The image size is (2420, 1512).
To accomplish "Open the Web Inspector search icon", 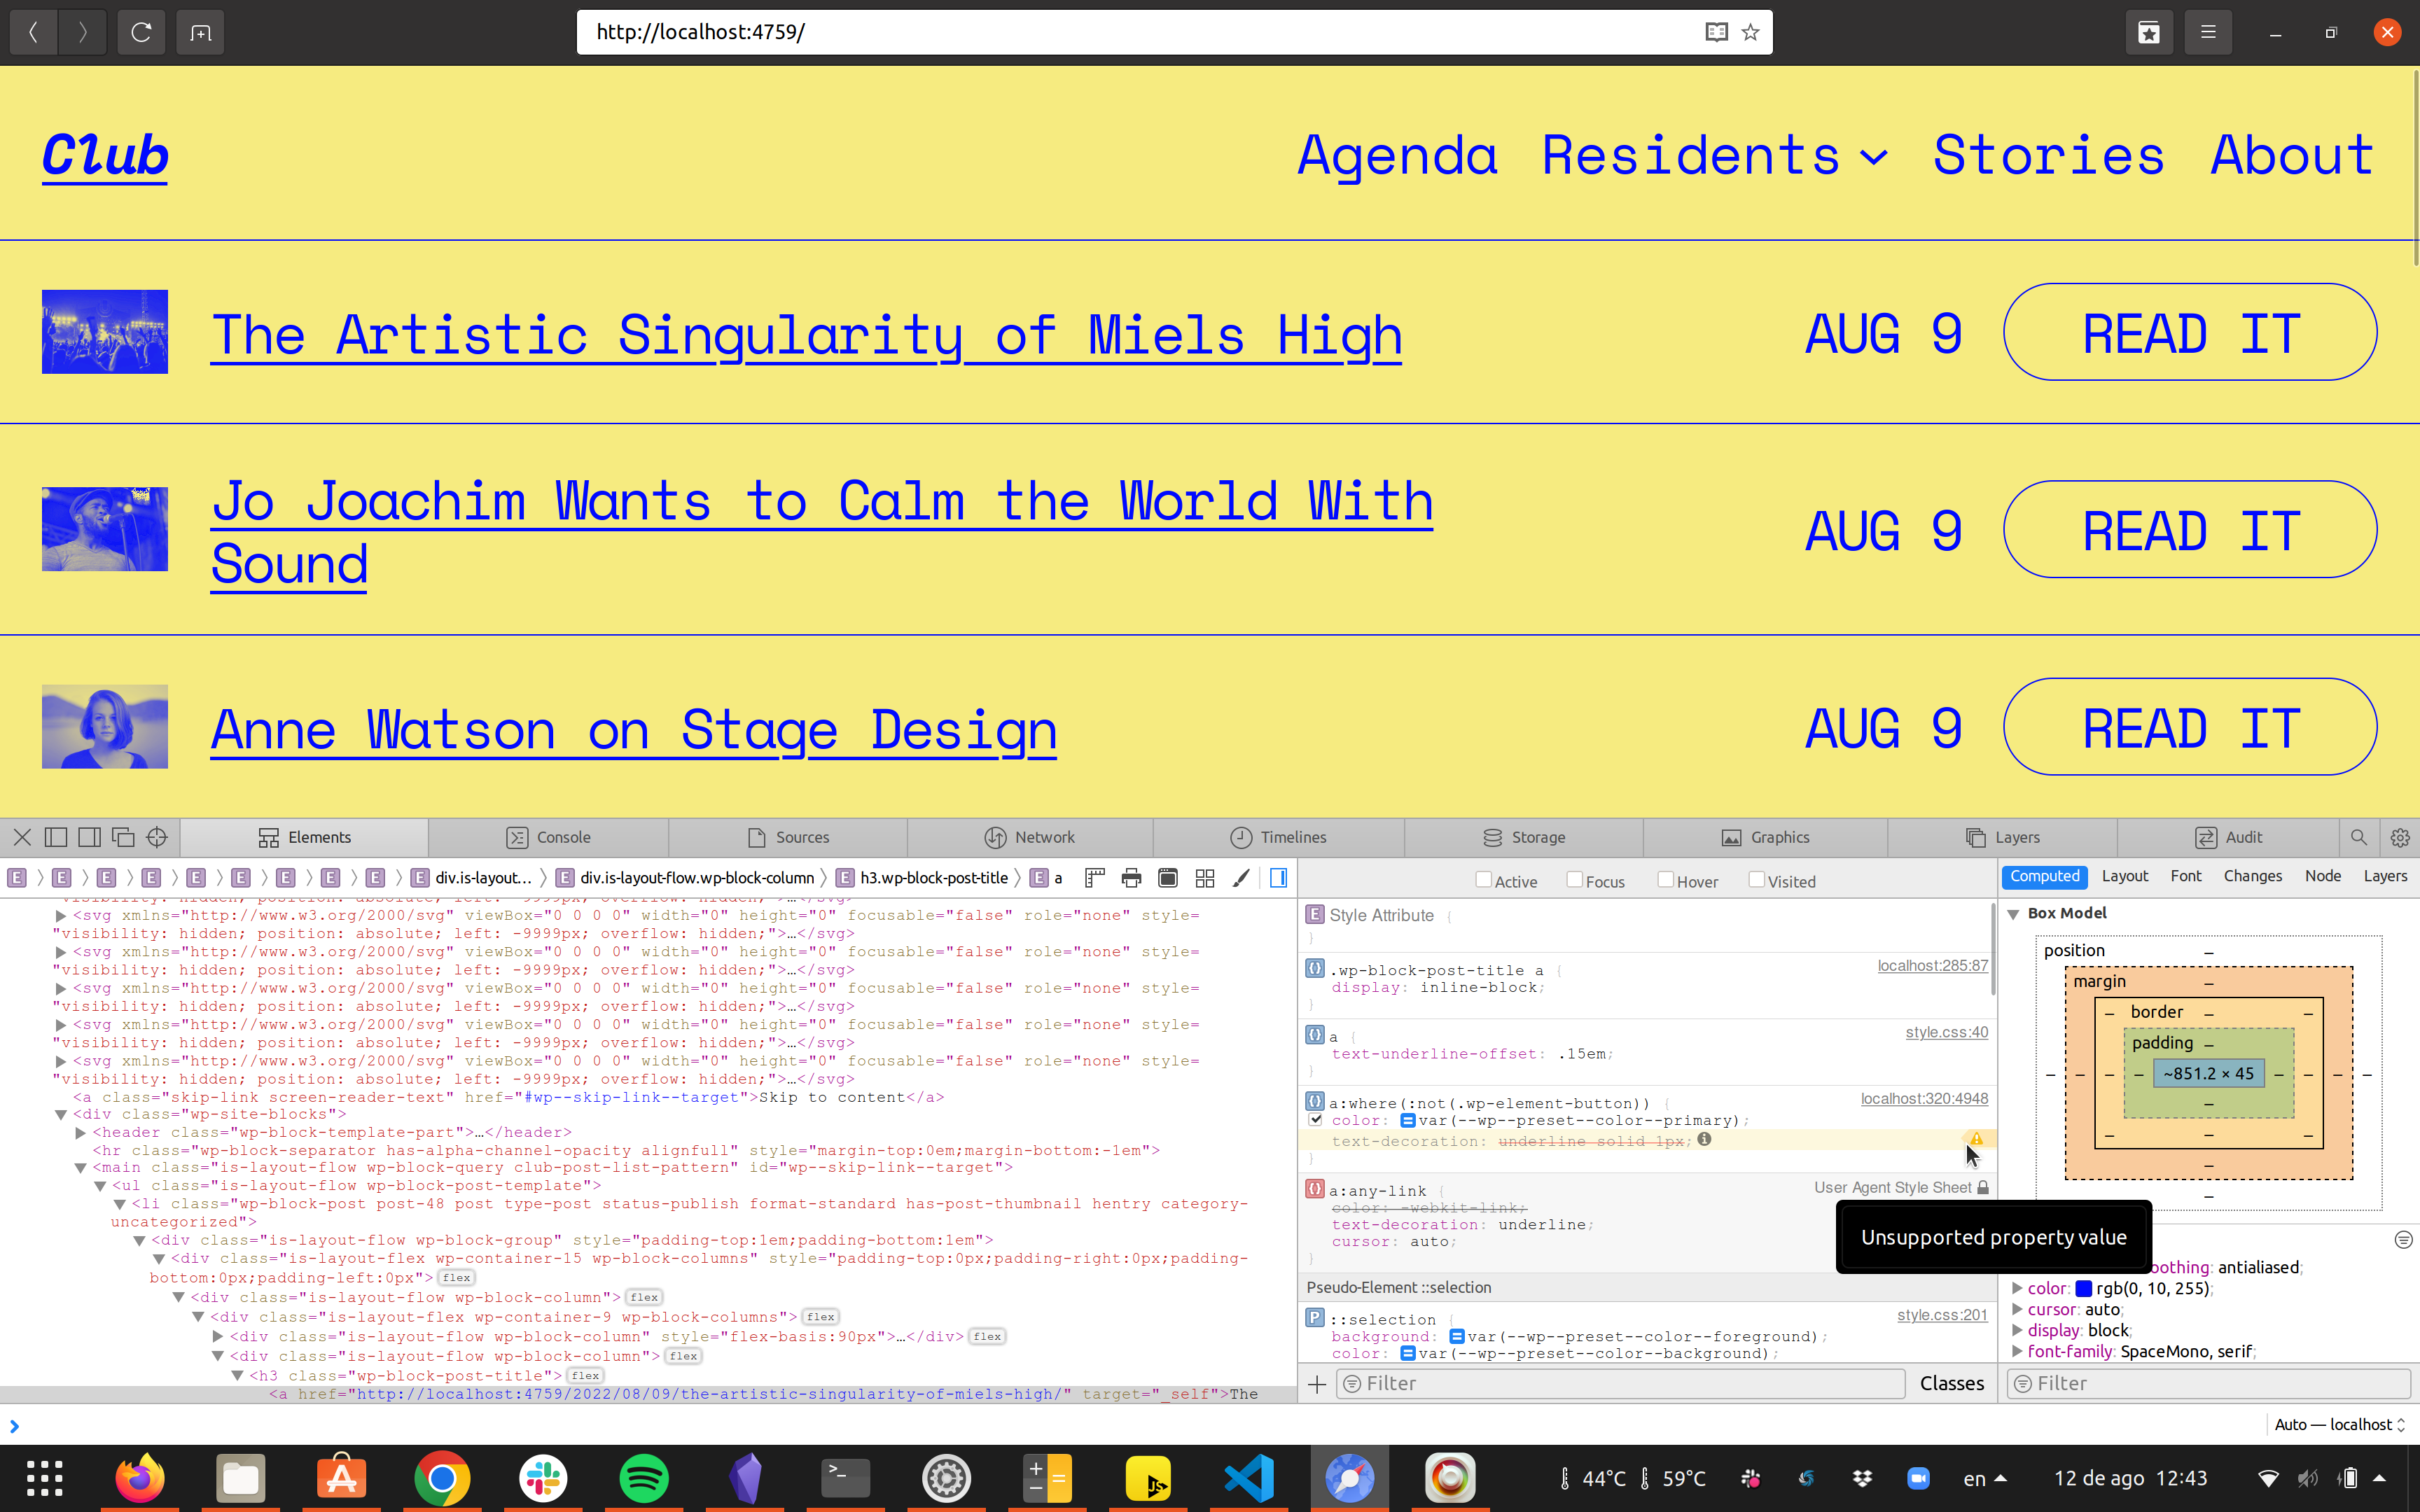I will tap(2358, 837).
